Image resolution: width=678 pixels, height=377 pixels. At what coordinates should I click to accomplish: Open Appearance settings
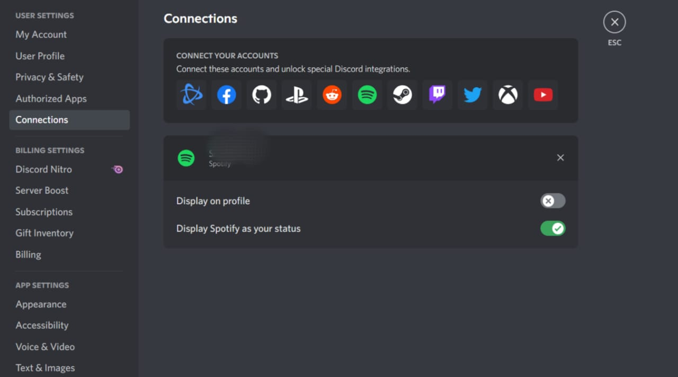tap(69, 305)
